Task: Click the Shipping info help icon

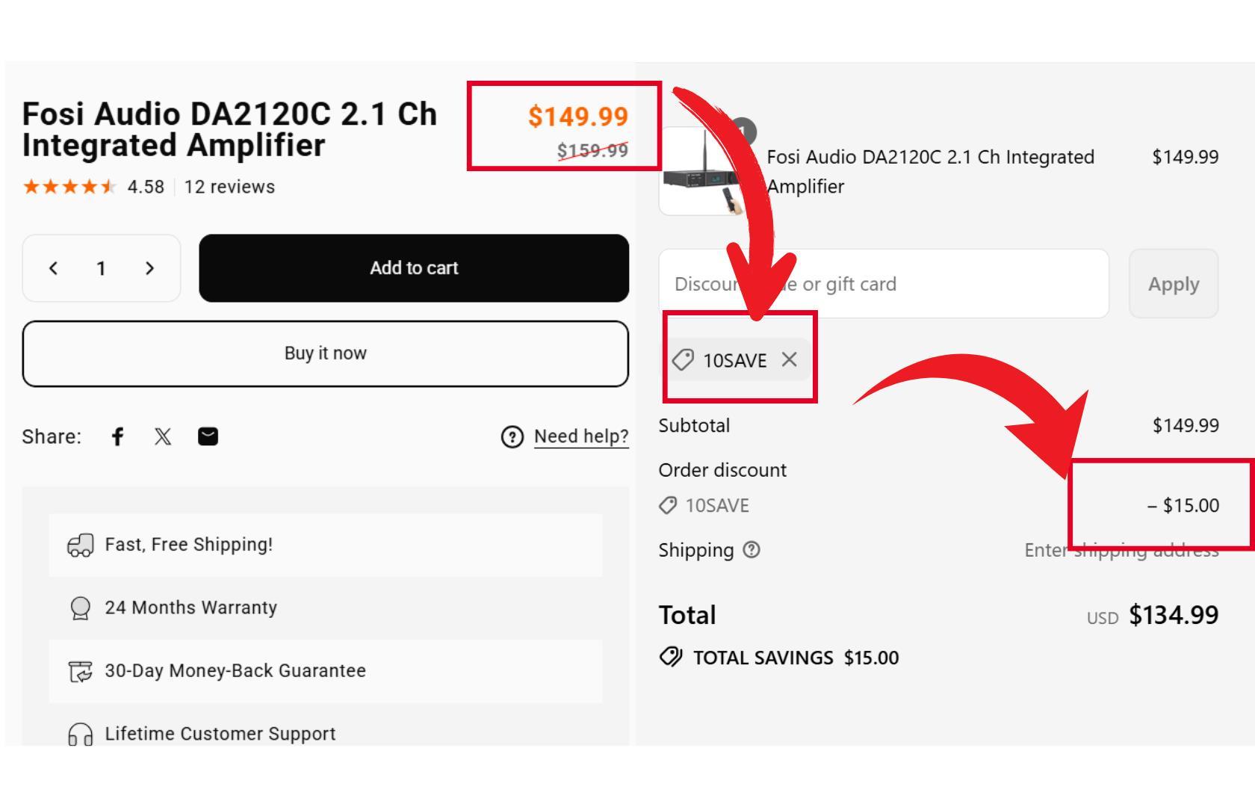Action: [752, 550]
